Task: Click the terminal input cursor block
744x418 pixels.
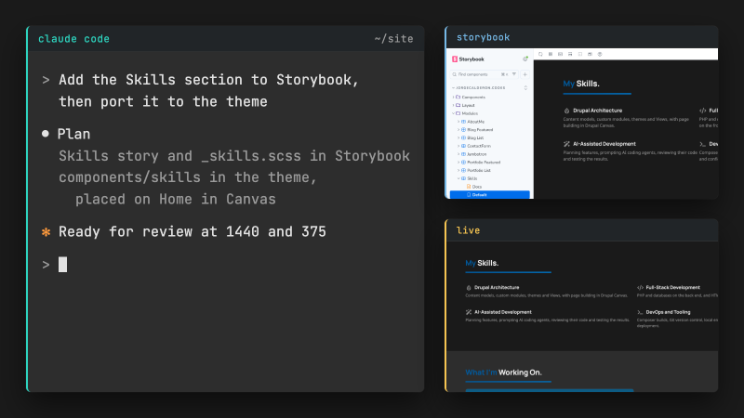Action: tap(62, 265)
